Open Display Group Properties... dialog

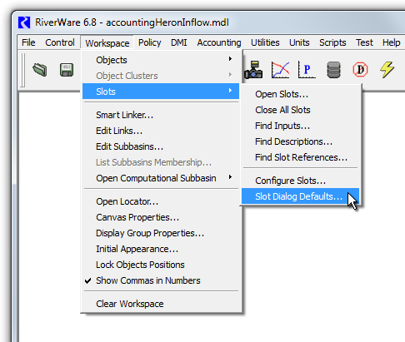pos(161,233)
